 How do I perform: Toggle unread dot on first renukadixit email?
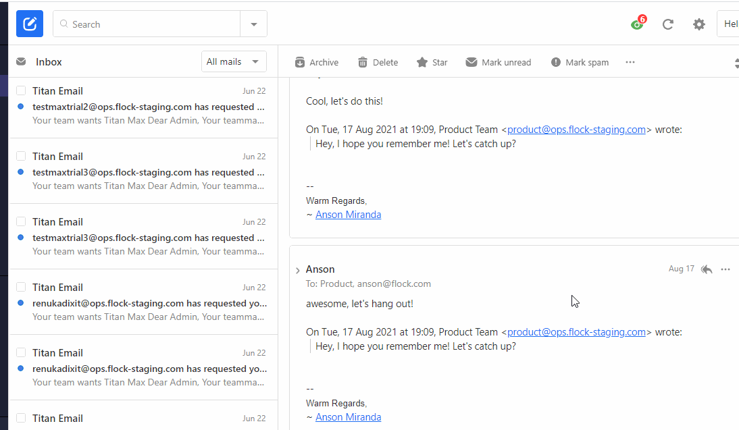21,303
